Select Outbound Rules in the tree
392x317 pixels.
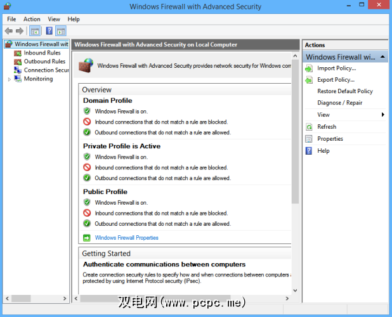(44, 61)
